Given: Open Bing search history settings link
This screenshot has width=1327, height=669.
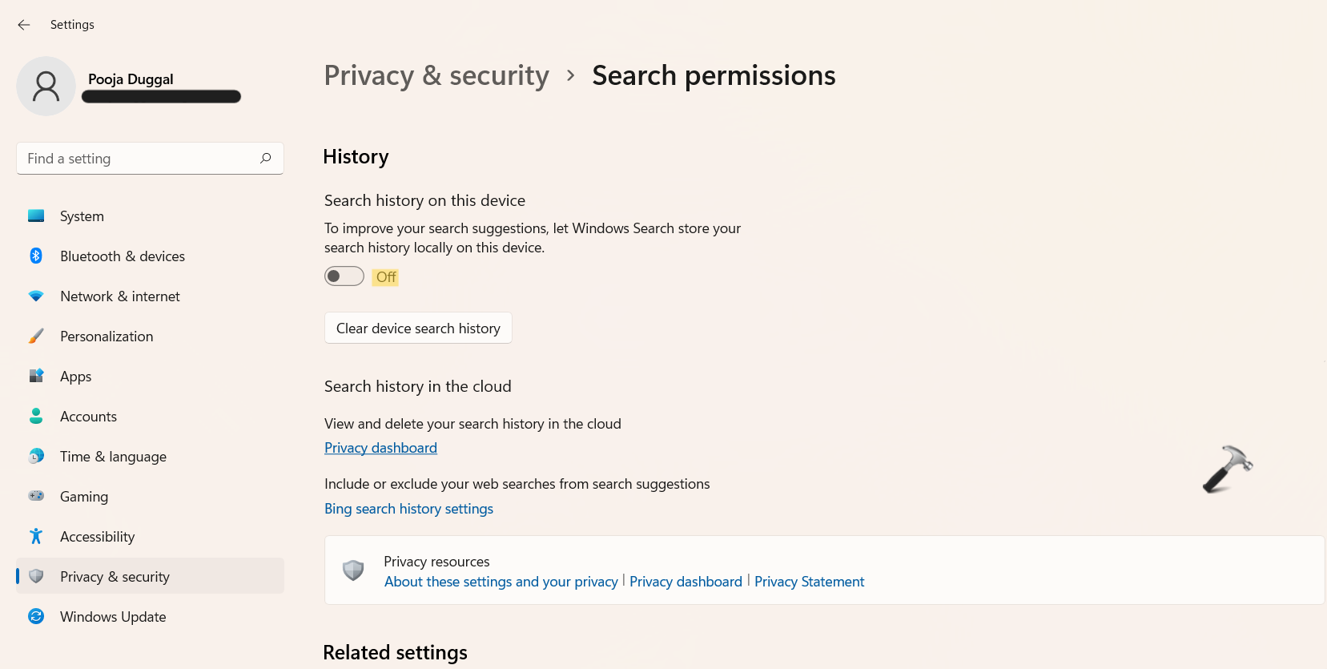Looking at the screenshot, I should tap(408, 509).
